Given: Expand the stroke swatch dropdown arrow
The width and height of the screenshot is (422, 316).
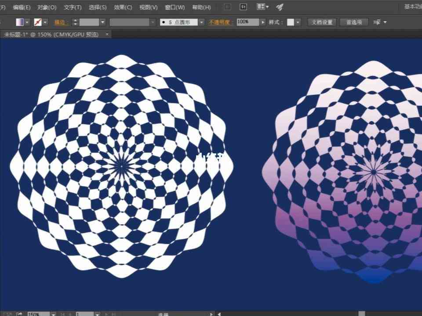Looking at the screenshot, I should point(45,22).
